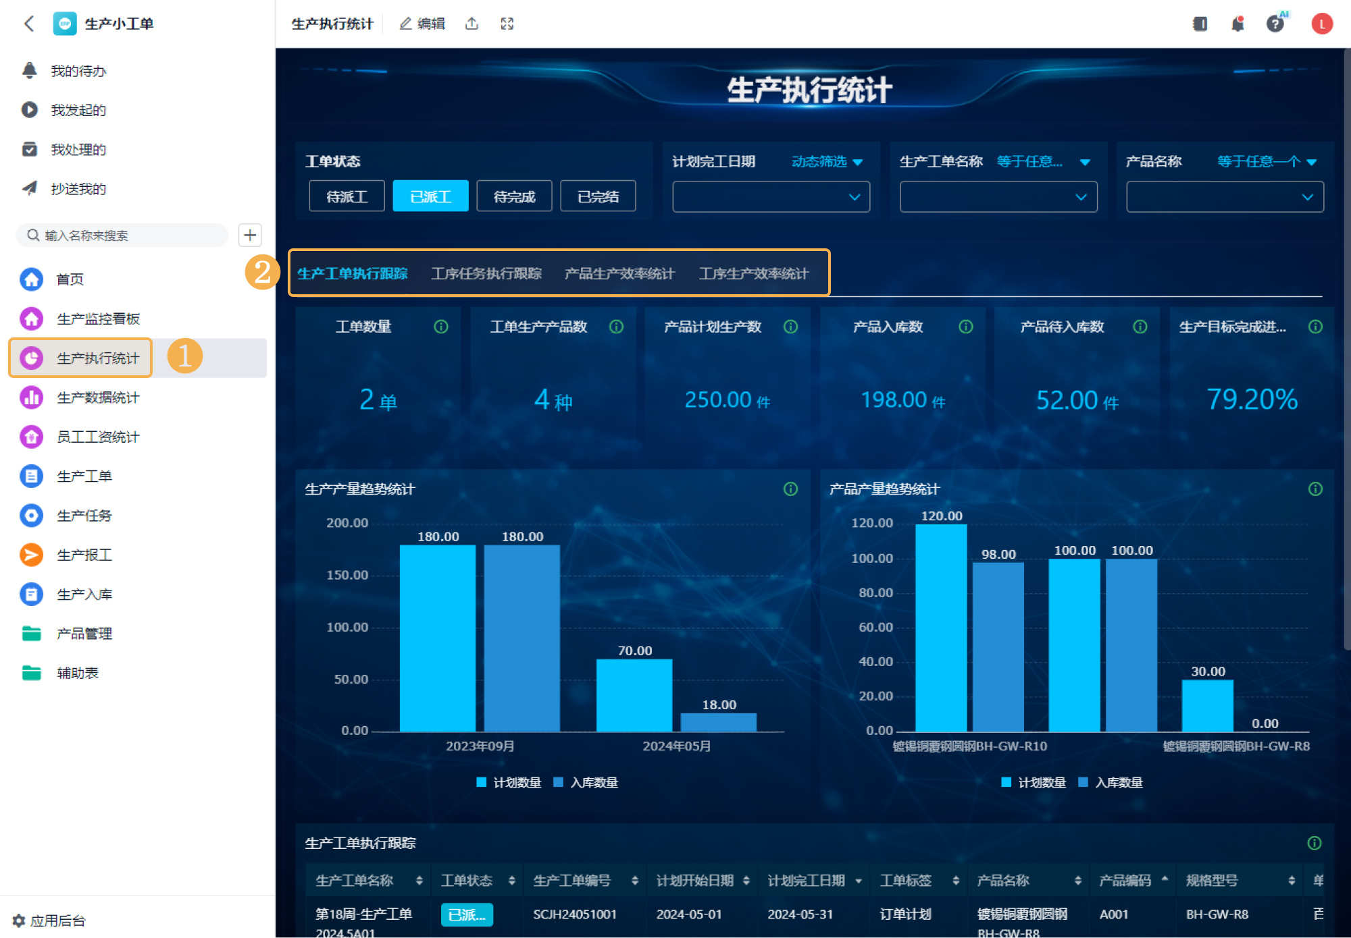
Task: Click the back arrow beside 生产小工单
Action: [29, 24]
